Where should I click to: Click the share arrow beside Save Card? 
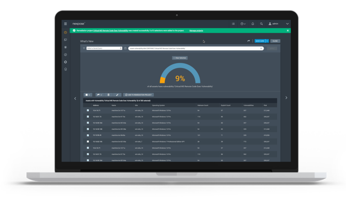tap(249, 41)
